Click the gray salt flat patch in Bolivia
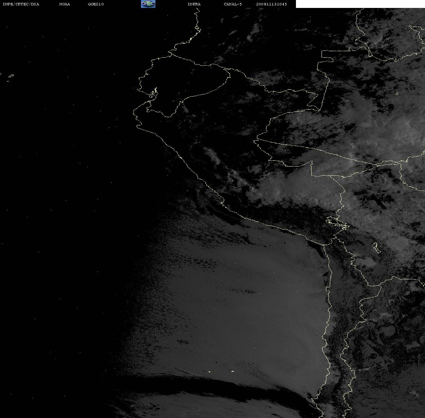 [365, 262]
